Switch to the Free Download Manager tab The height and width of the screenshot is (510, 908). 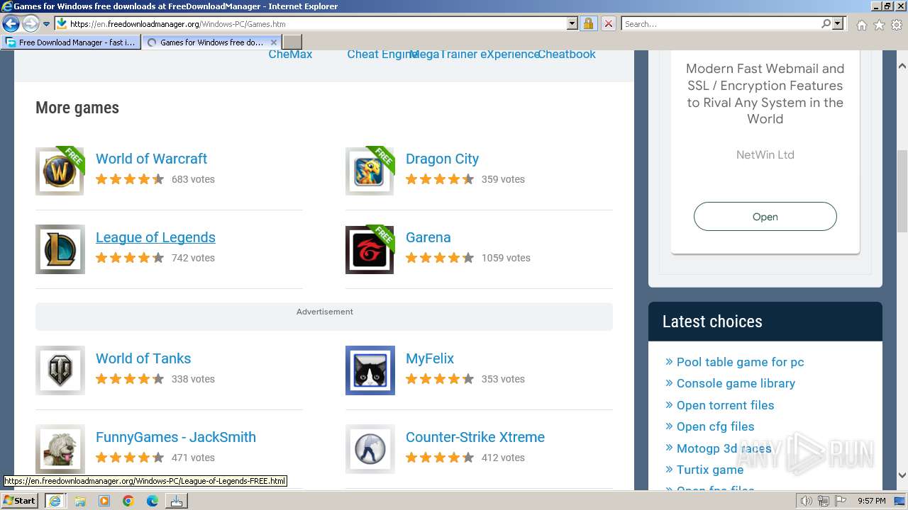[70, 42]
